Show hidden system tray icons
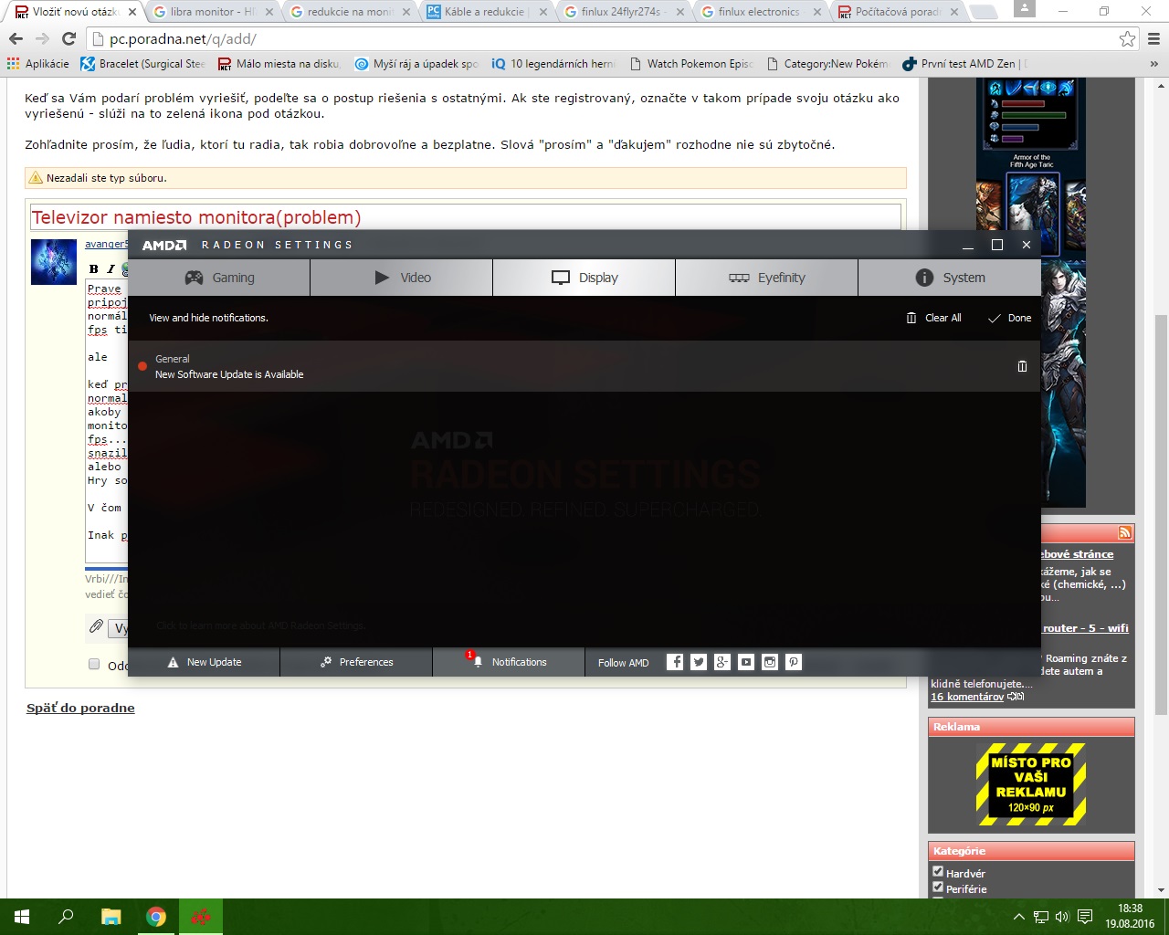Image resolution: width=1169 pixels, height=935 pixels. coord(1019,917)
